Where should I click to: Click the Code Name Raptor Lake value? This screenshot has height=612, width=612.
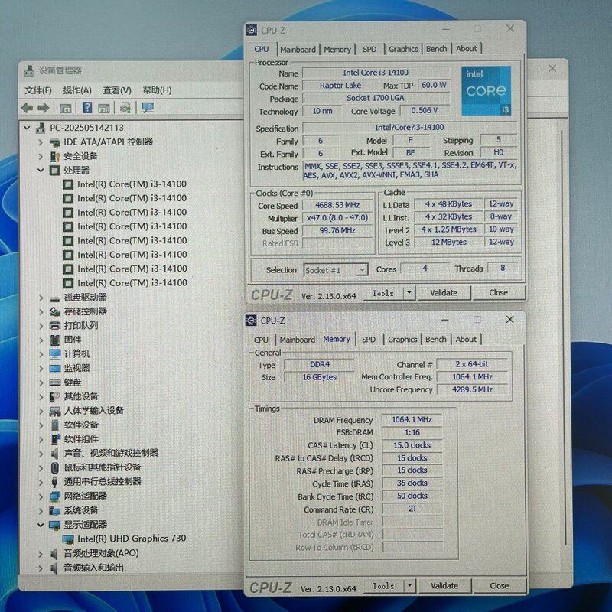click(x=340, y=86)
